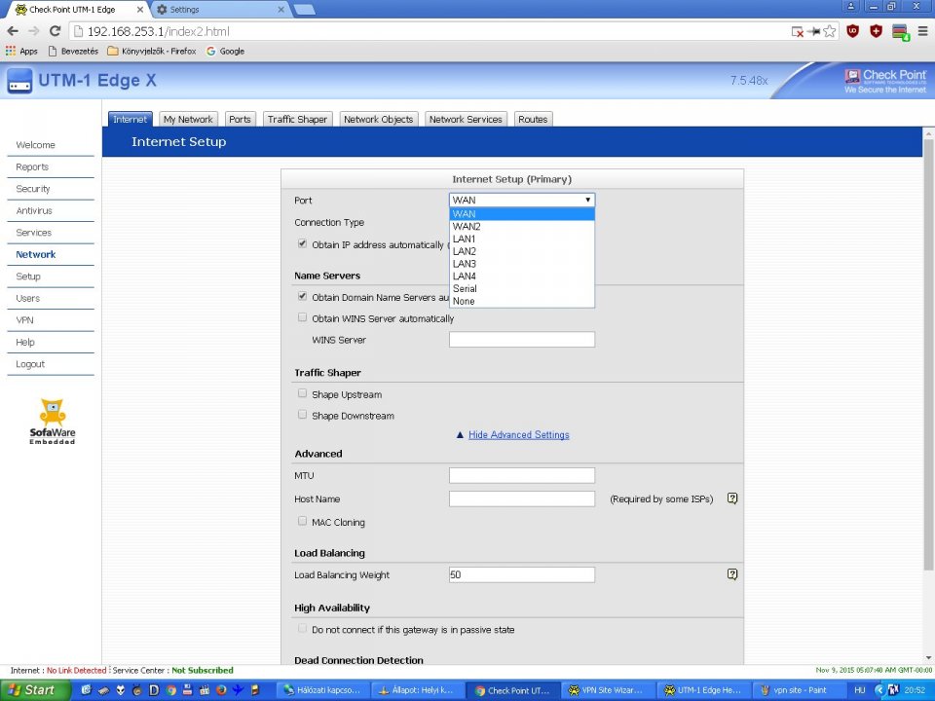Click the UTM-1 Edge X appliance logo icon

[19, 81]
